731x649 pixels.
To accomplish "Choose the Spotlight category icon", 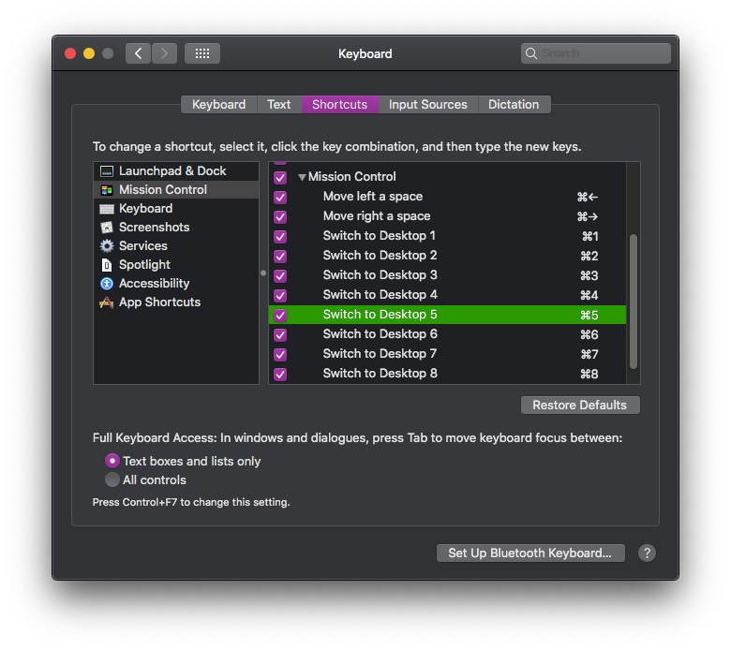I will click(107, 265).
